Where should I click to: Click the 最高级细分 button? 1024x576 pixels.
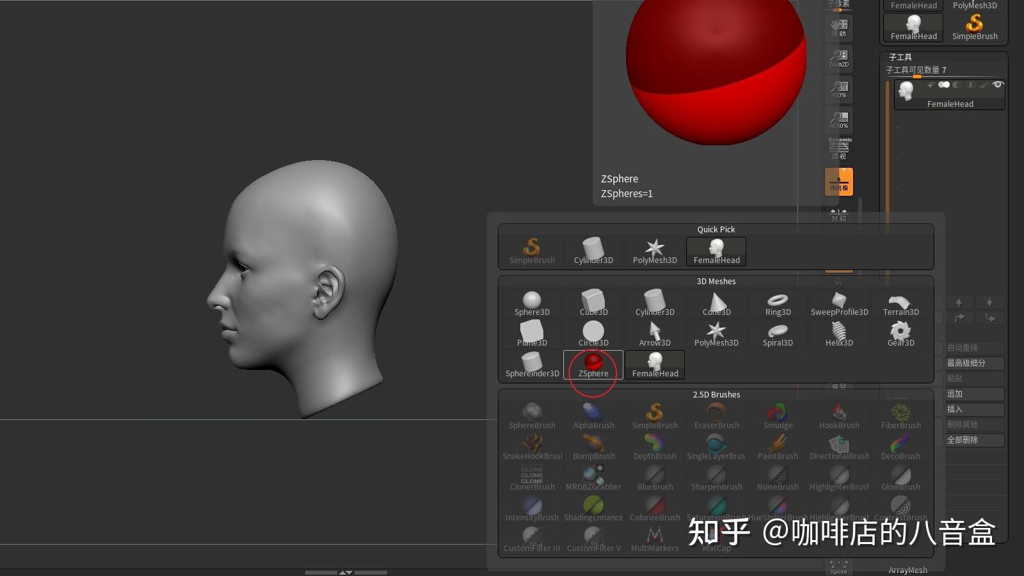[975, 363]
